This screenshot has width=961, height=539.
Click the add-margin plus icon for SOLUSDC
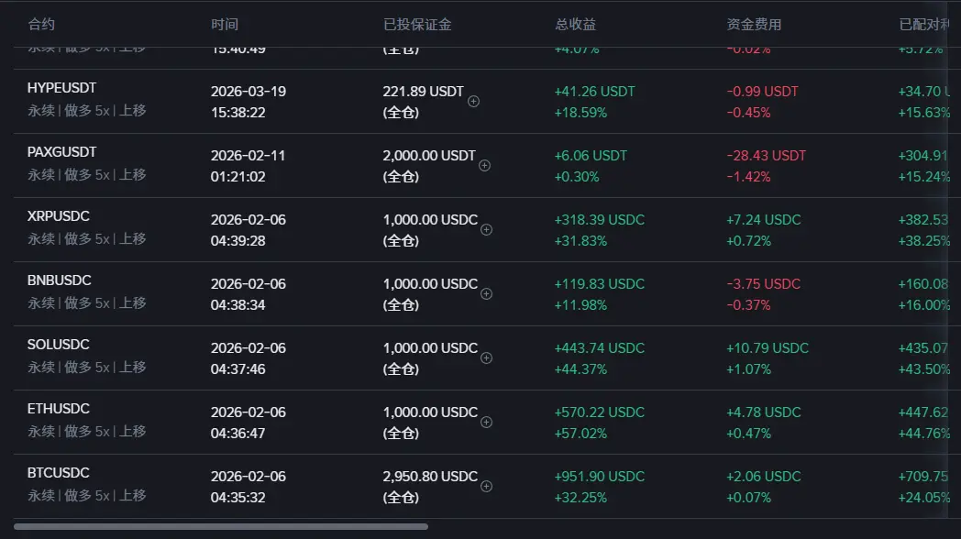[487, 358]
